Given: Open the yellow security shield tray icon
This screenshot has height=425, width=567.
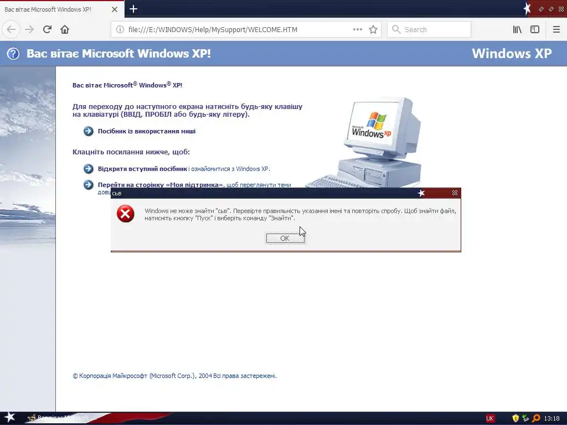Looking at the screenshot, I should tap(516, 418).
